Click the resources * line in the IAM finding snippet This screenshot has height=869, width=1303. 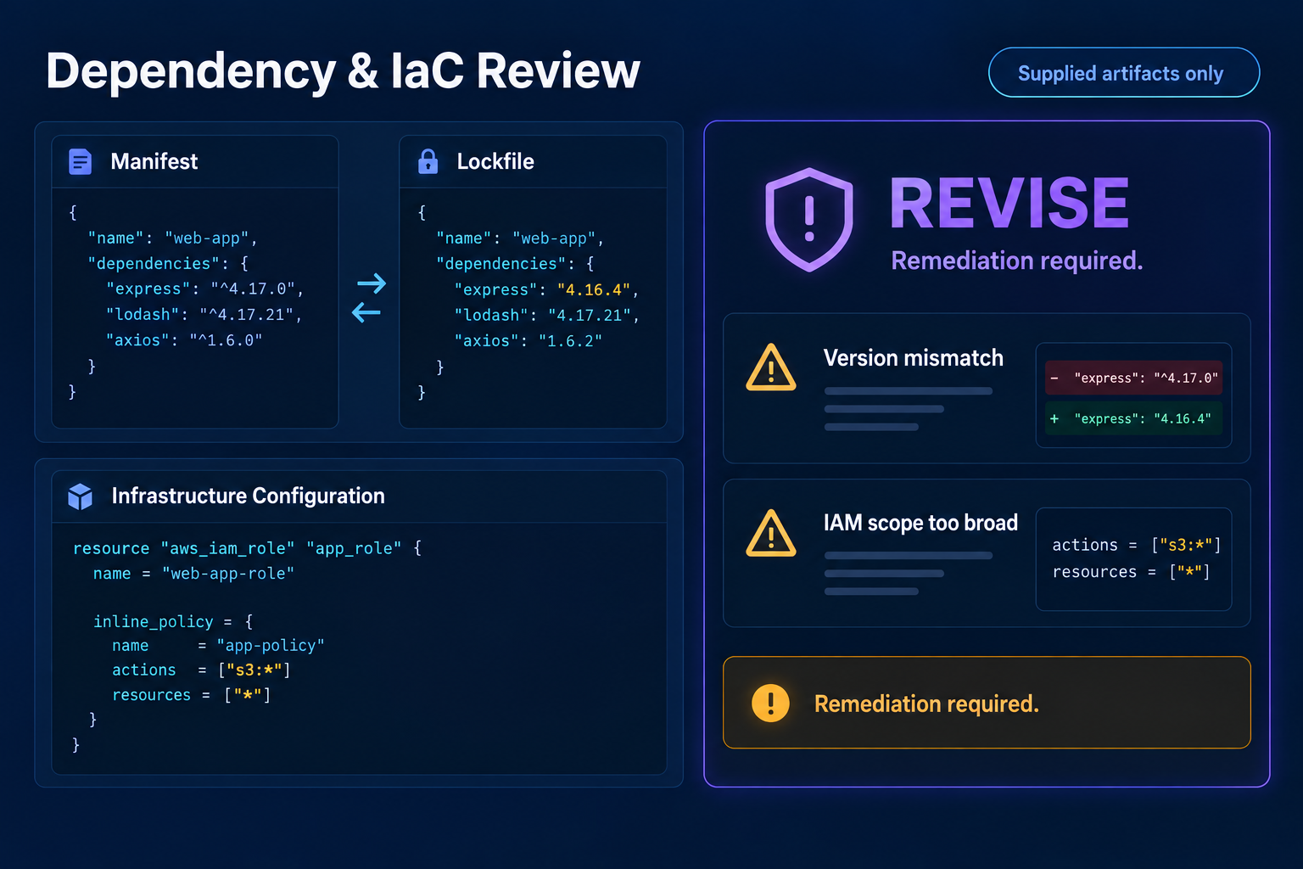coord(1132,572)
